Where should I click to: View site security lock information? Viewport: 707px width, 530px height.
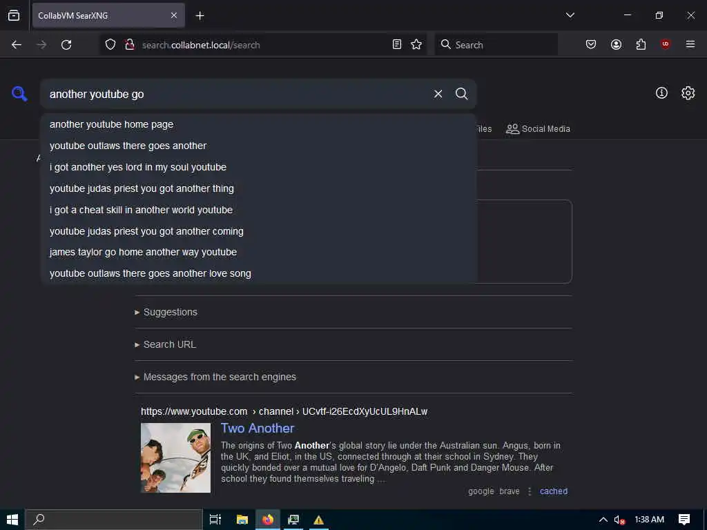(130, 45)
